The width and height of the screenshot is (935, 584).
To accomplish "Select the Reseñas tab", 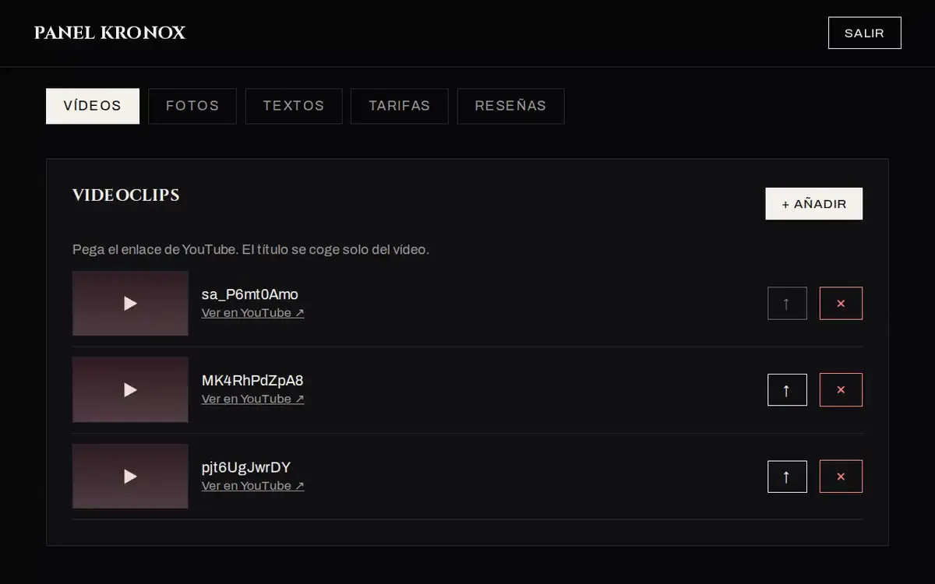I will (x=510, y=106).
